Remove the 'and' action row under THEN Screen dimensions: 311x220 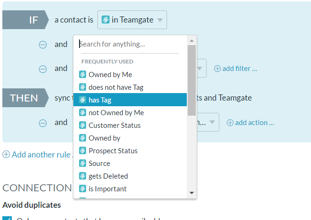point(43,123)
